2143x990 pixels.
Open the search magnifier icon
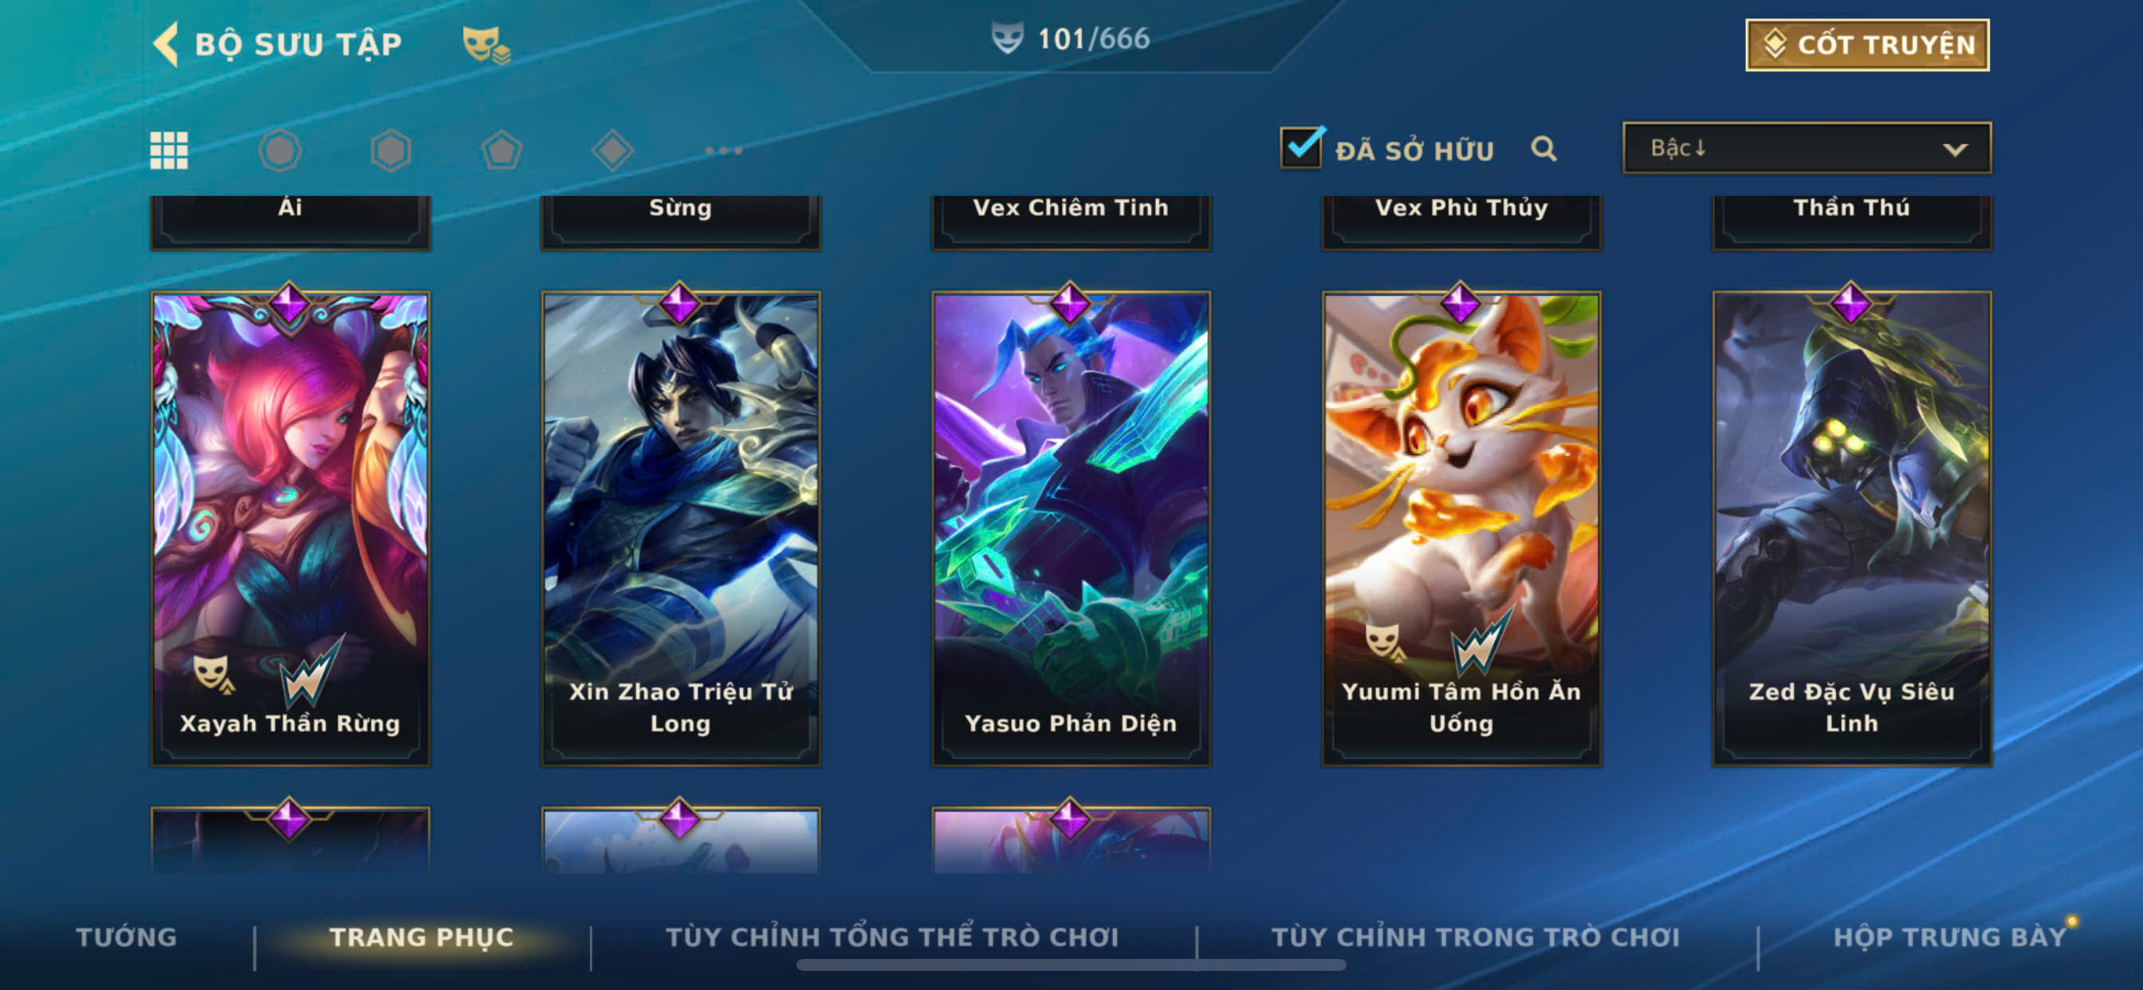pos(1543,149)
